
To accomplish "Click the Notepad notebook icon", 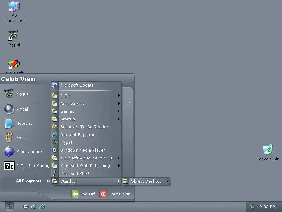I will coord(9,123).
